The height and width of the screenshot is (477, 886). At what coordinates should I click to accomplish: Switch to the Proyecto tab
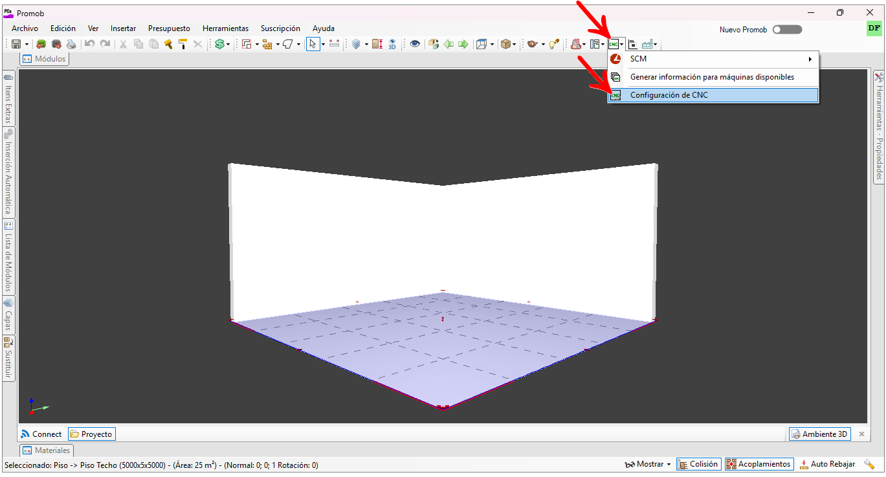point(91,434)
